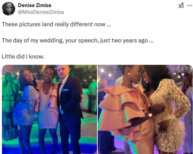Open the left wedding group photo
Screen dimensions: 193x154
(49, 109)
